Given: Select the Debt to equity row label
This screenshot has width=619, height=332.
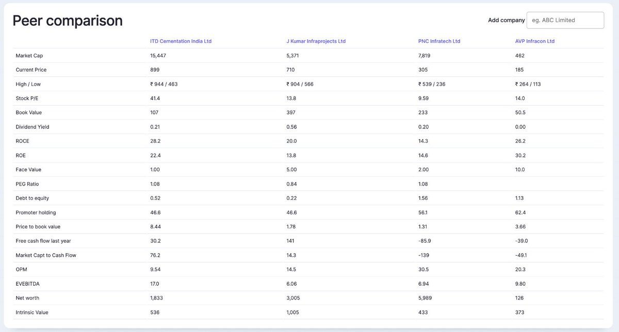Looking at the screenshot, I should (x=32, y=198).
